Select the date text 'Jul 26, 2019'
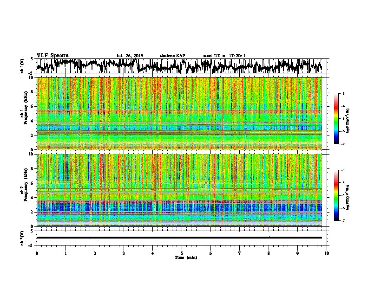 [130, 56]
